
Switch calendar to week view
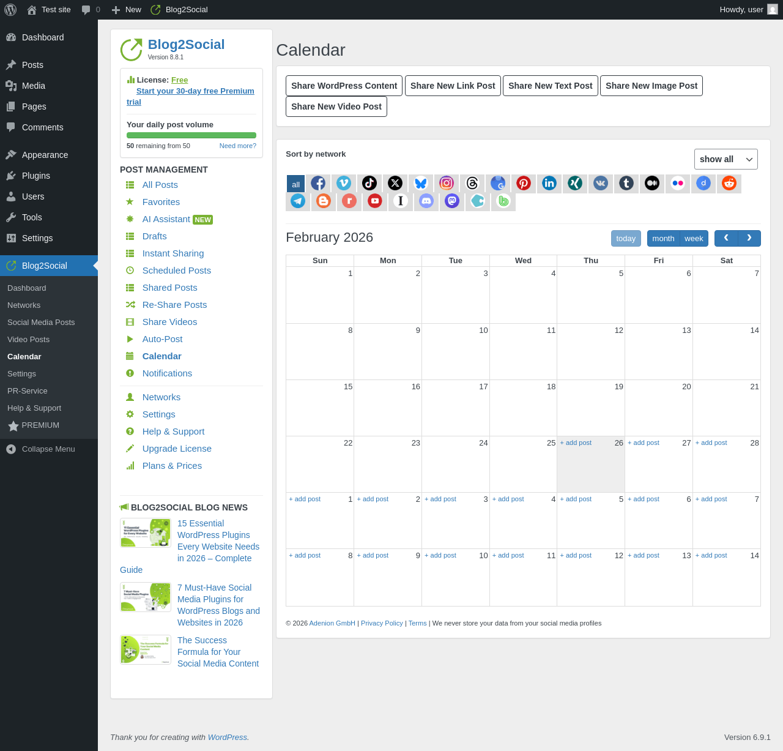point(694,239)
